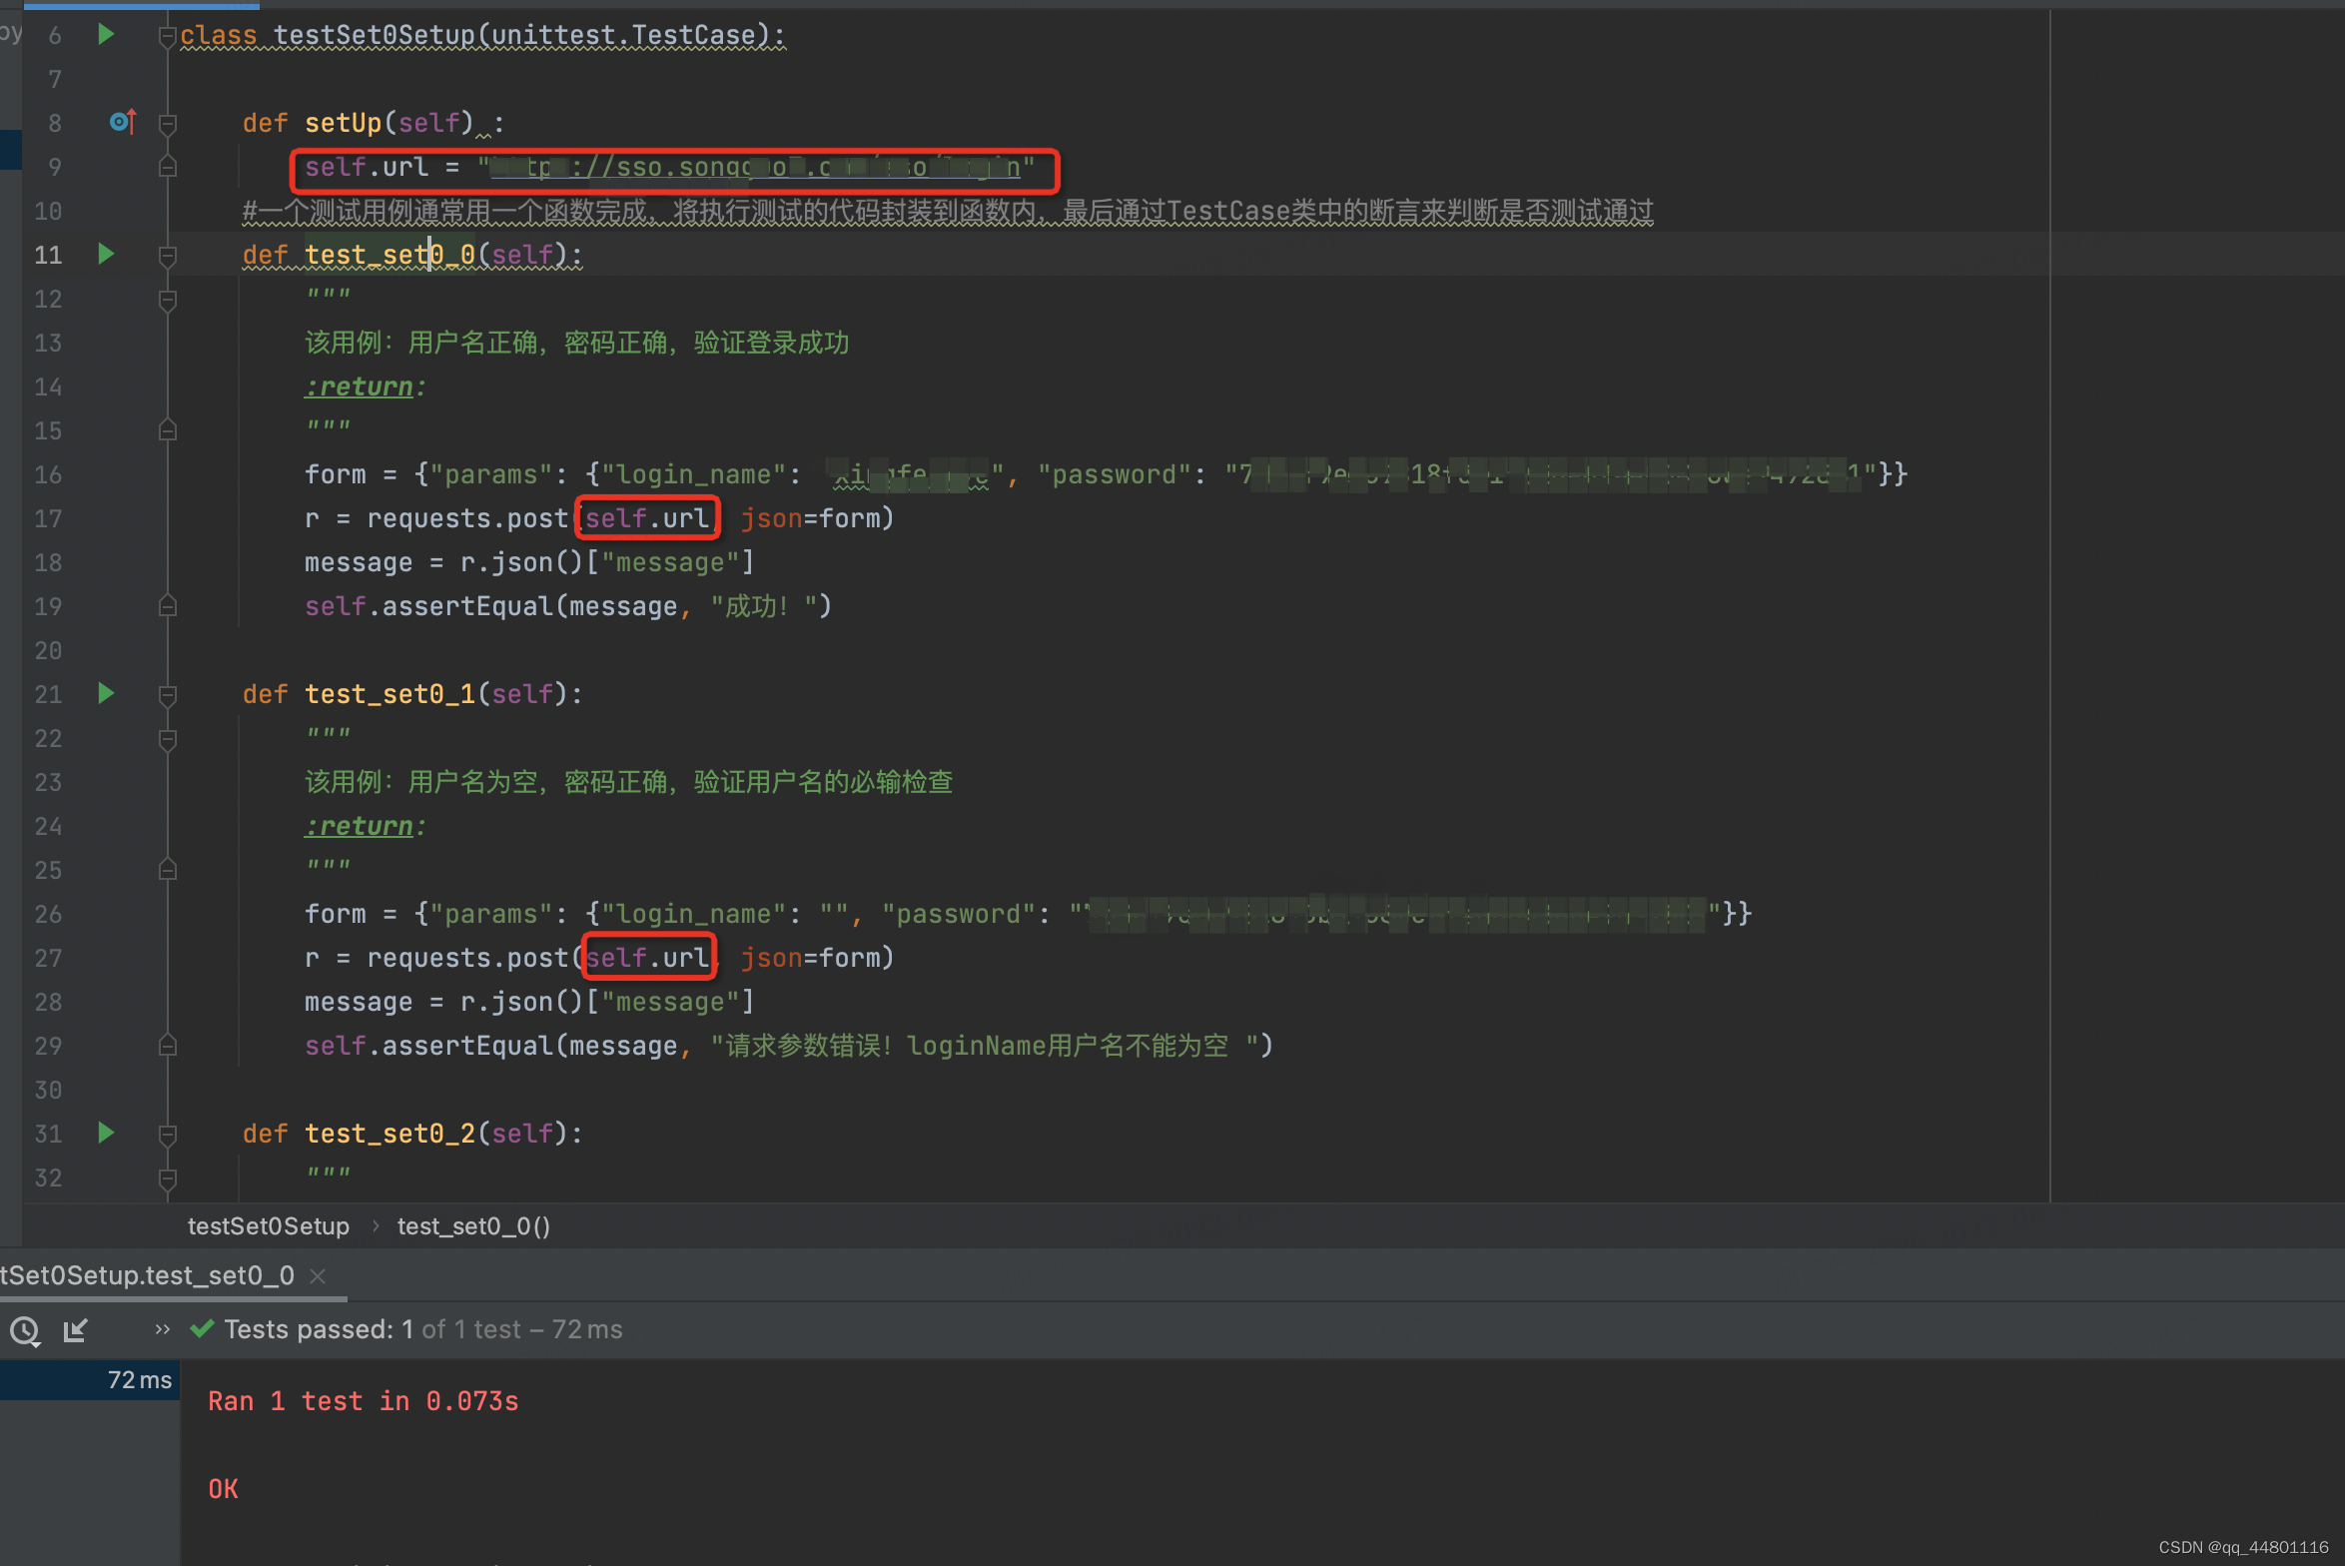Click line number 20 in the gutter
This screenshot has height=1566, width=2345.
tap(48, 651)
